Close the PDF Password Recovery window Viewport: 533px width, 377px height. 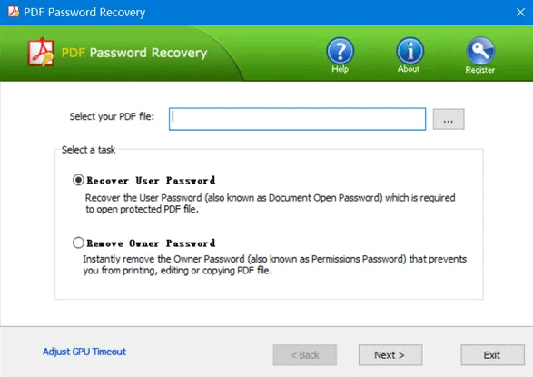coord(520,12)
